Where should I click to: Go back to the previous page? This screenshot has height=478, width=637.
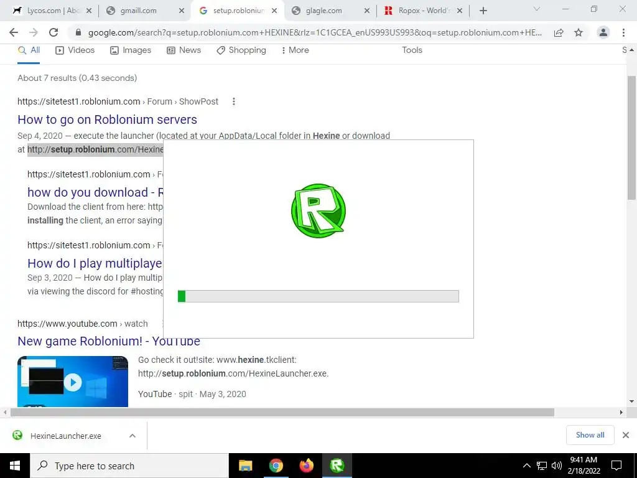14,32
